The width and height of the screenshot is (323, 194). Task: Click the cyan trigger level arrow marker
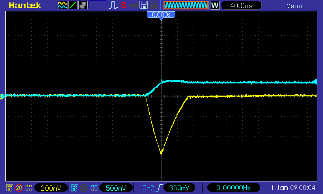[x=314, y=82]
